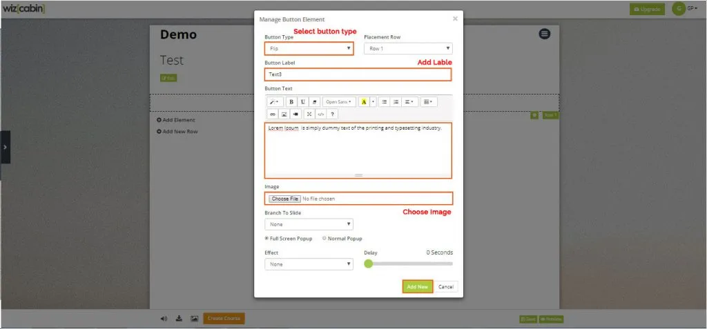Click the insert video icon
Image resolution: width=707 pixels, height=329 pixels.
[296, 114]
